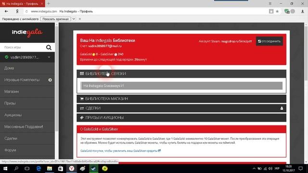
Task: Click the main page vertical scrollbar
Action: 306,53
